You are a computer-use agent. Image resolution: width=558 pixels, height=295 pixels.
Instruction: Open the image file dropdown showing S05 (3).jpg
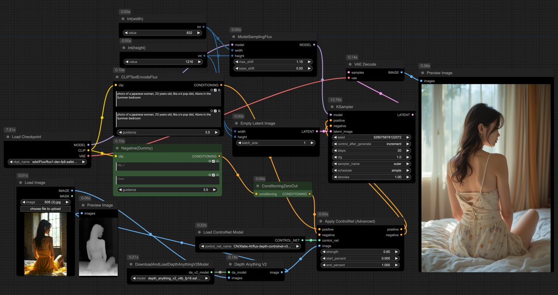46,202
